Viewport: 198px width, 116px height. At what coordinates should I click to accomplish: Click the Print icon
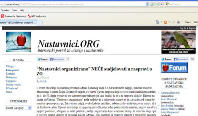(x=178, y=22)
